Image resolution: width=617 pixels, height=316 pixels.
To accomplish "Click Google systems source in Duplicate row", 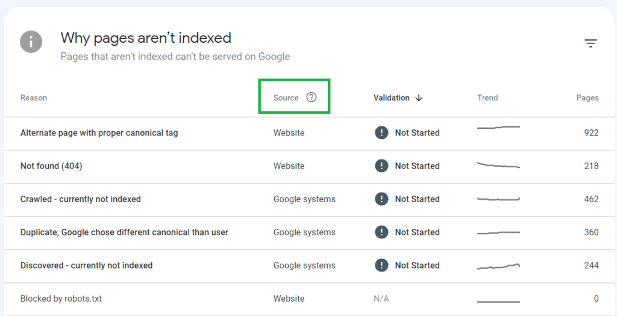I will click(x=304, y=232).
